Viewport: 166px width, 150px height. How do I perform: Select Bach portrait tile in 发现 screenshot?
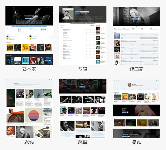(x=24, y=132)
